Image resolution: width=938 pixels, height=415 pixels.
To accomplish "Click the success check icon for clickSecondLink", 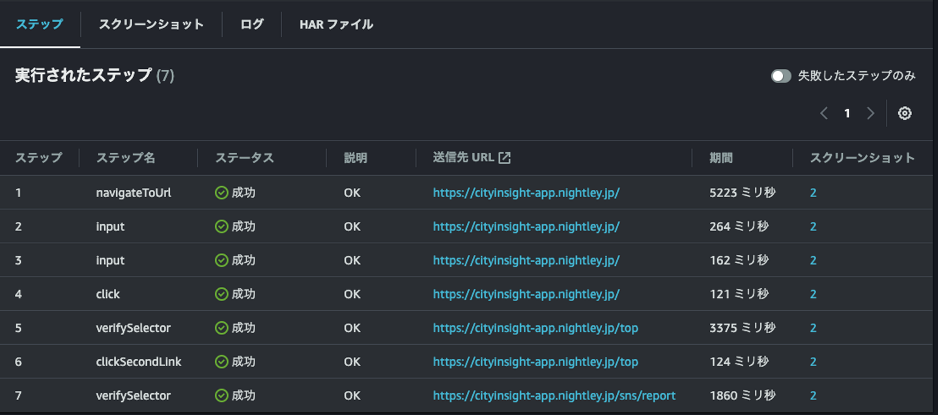I will 221,362.
